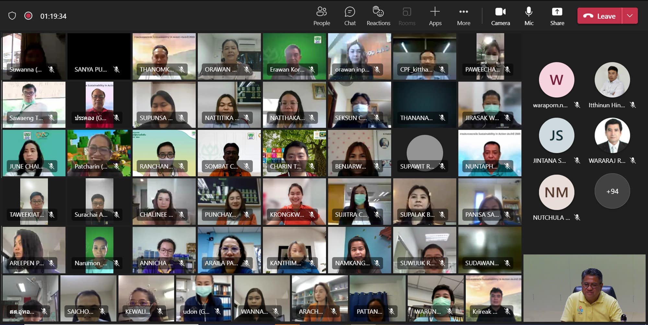The image size is (648, 325).
Task: Click the red recording indicator
Action: point(29,16)
